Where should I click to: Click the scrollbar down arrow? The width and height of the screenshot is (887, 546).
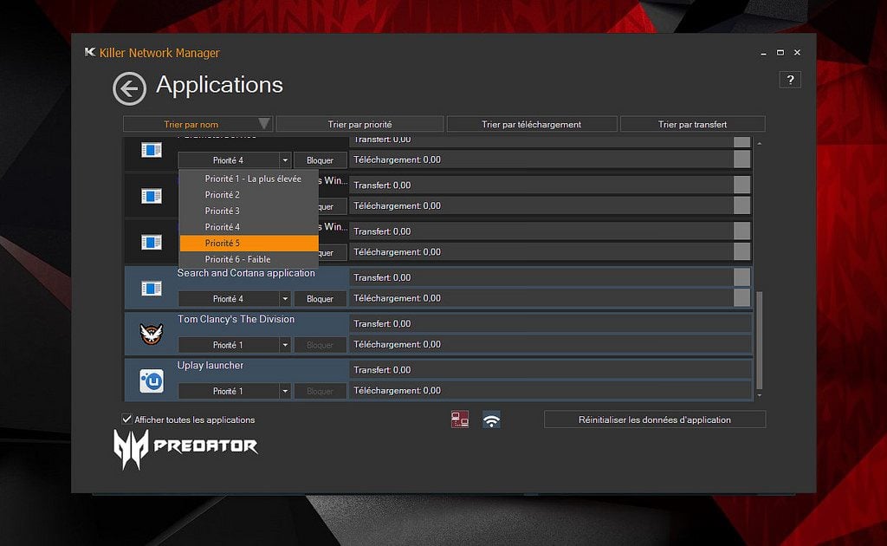coord(759,395)
